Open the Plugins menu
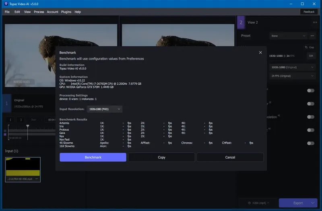Screen dimensions: 322x211 click(66, 12)
